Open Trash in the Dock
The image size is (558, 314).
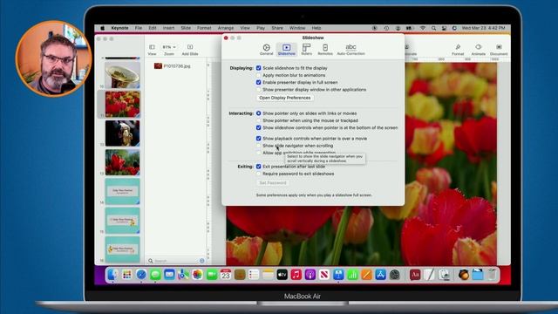[x=492, y=275]
